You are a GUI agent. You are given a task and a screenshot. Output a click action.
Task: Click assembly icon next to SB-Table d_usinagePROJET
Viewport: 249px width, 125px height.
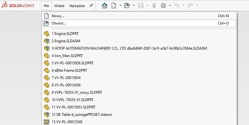[46, 115]
